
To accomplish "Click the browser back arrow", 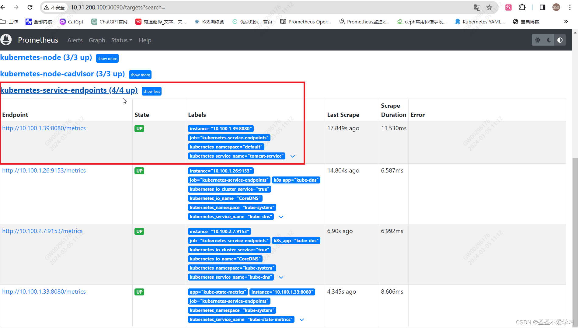I will 3,7.
